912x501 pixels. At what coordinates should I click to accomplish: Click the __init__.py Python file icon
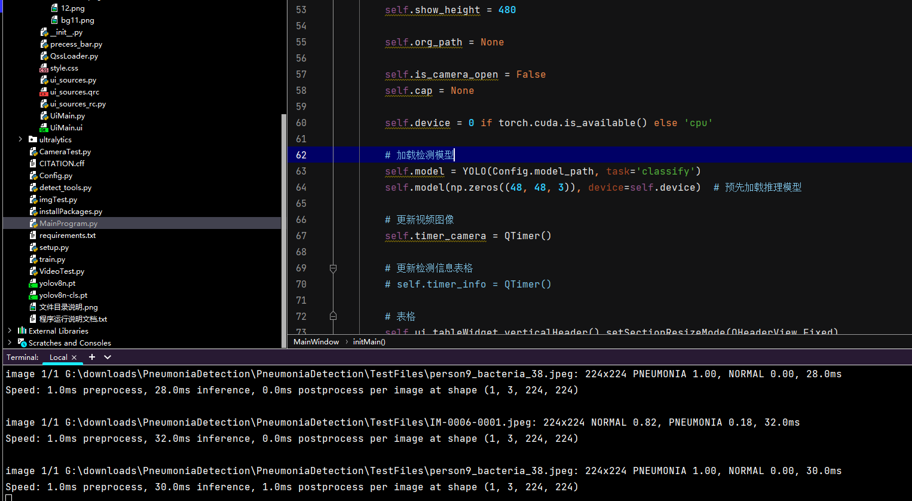[x=44, y=32]
